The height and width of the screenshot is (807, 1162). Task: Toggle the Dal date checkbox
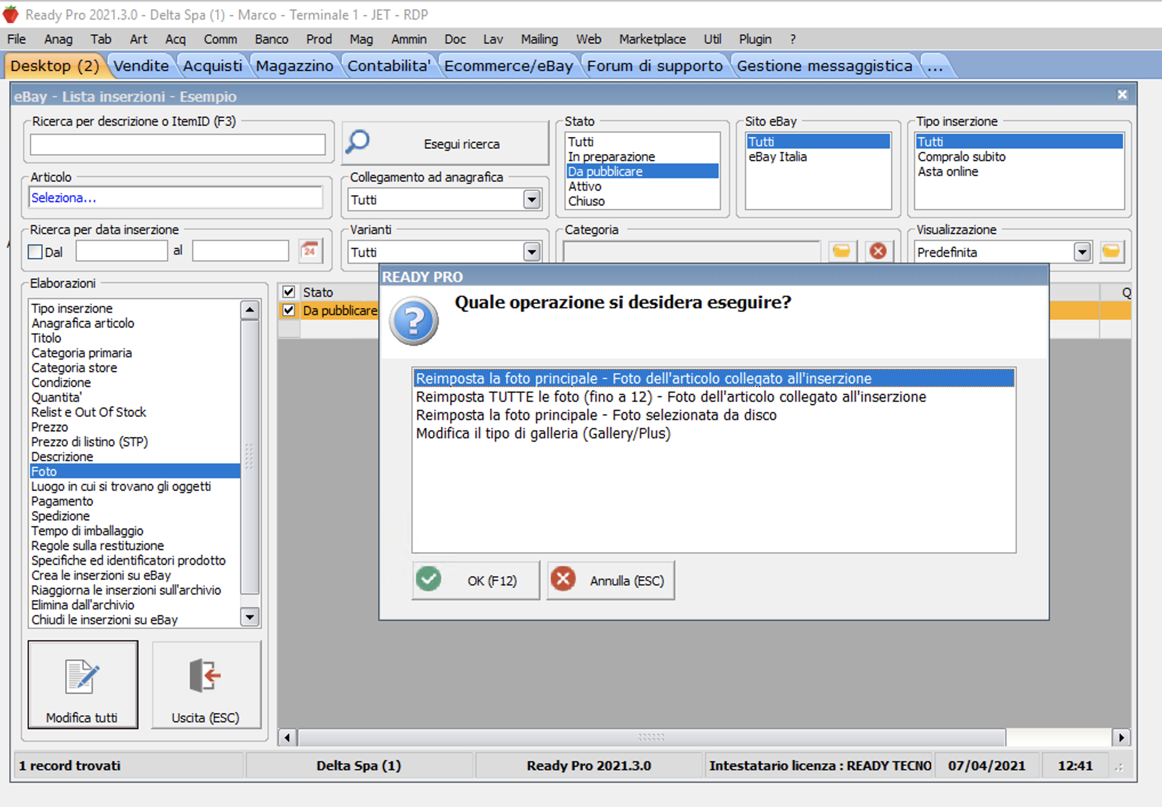35,252
